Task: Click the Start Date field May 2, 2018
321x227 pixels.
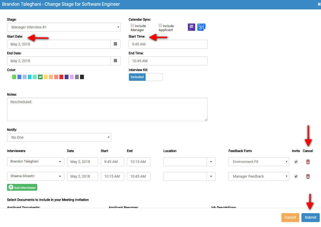Action: click(59, 44)
